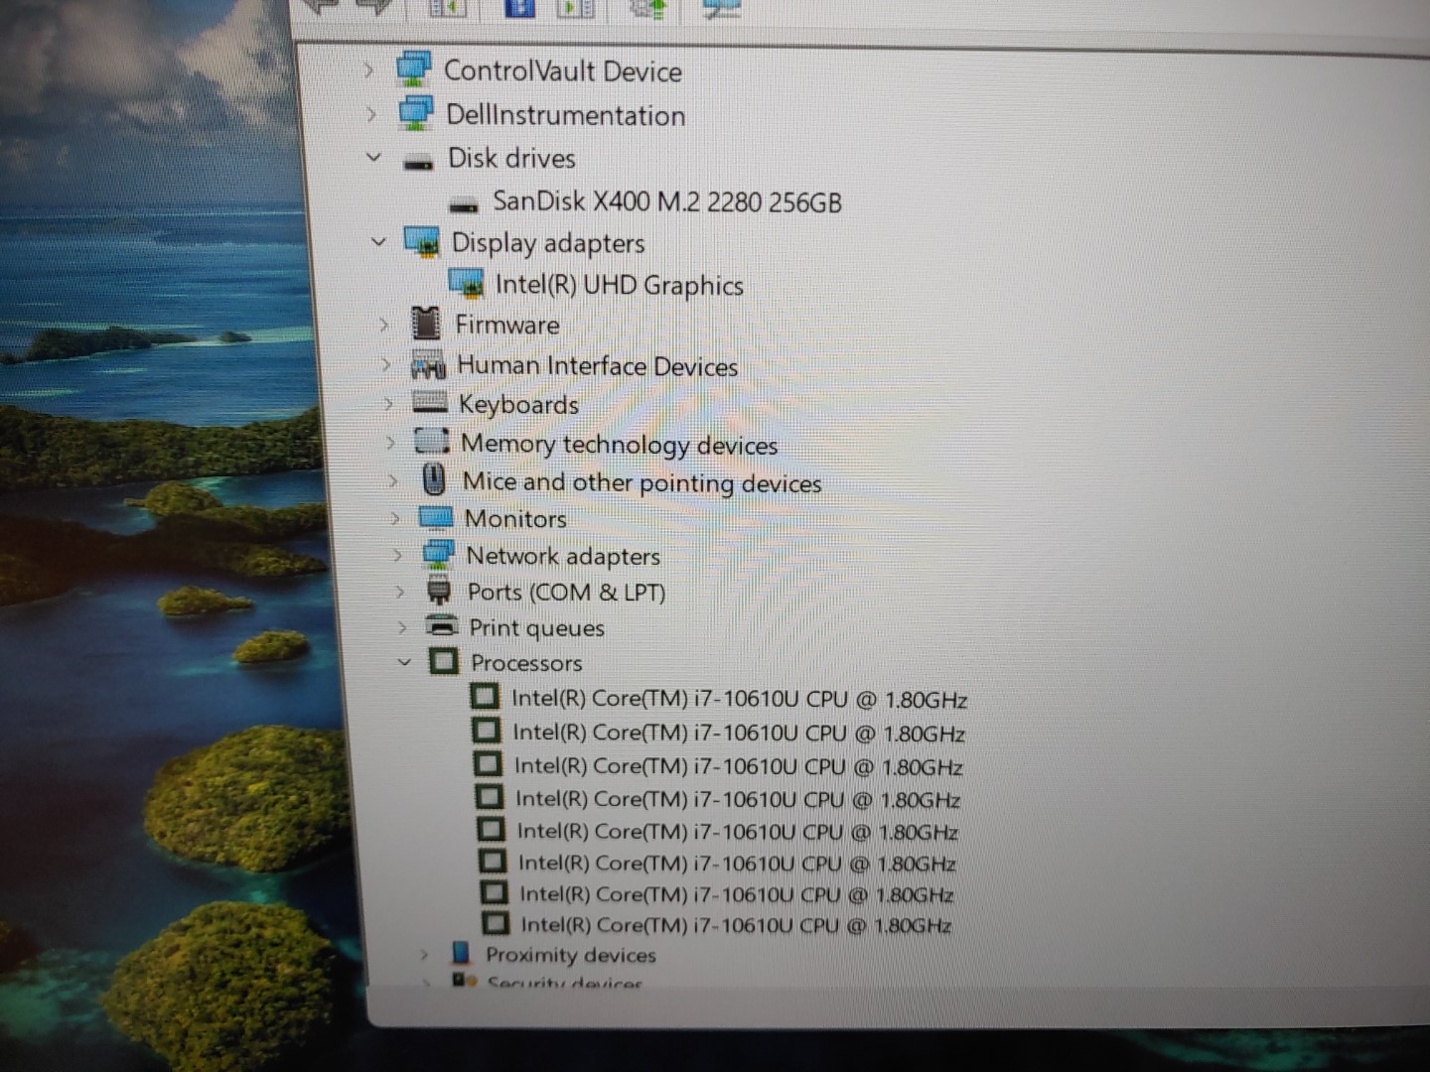The height and width of the screenshot is (1072, 1430).
Task: Expand the Network adapters node
Action: click(x=397, y=556)
